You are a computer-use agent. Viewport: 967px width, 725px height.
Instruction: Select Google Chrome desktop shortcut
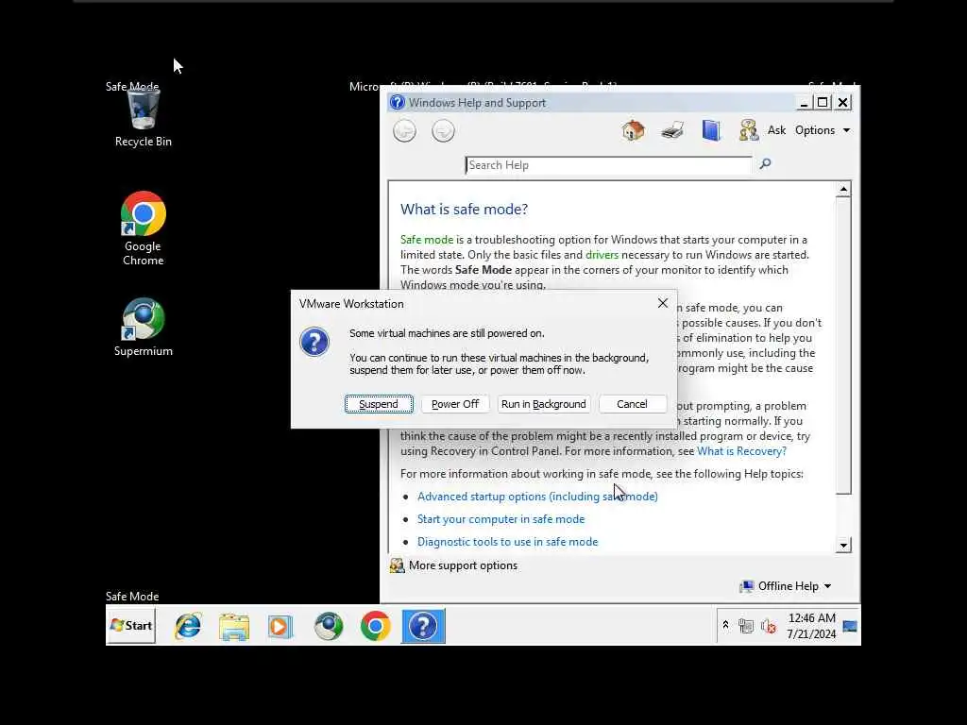(x=144, y=228)
